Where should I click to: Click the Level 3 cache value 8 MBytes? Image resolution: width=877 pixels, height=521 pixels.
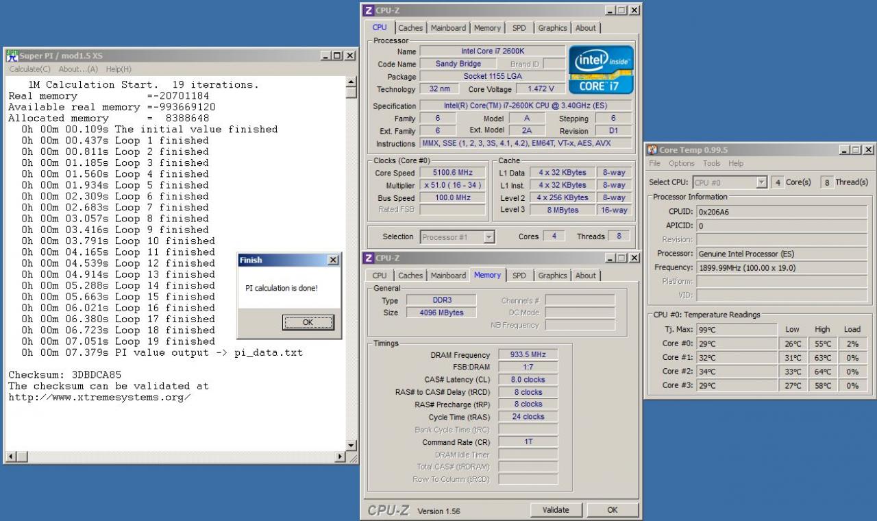point(562,210)
